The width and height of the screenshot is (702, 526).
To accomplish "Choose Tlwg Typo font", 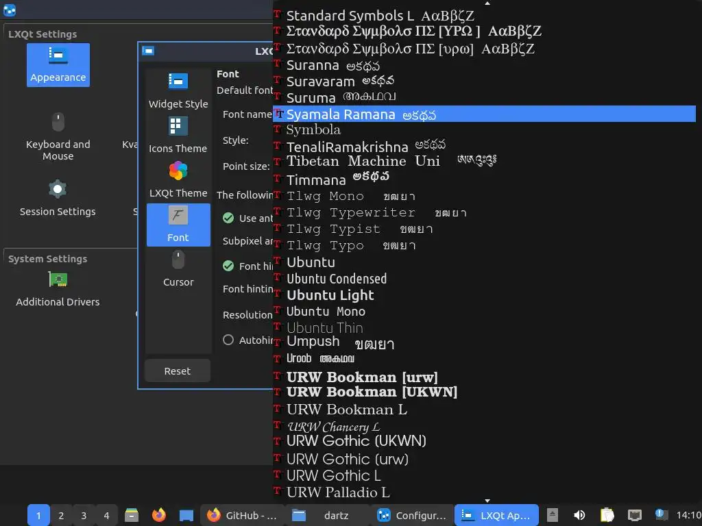I will tap(484, 246).
